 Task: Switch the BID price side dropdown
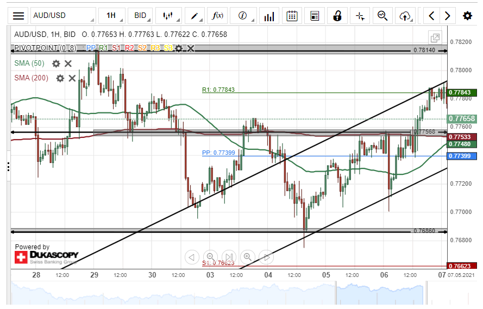click(141, 16)
